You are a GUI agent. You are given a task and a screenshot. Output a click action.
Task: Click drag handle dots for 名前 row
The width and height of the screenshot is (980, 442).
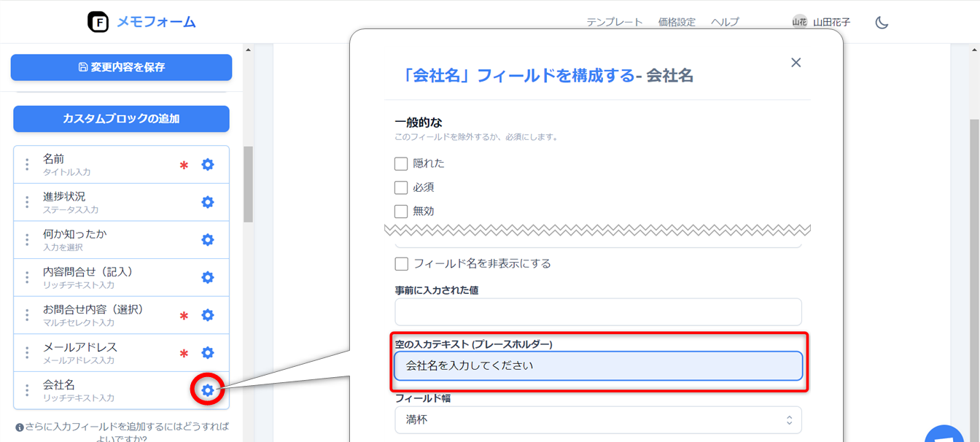[27, 165]
